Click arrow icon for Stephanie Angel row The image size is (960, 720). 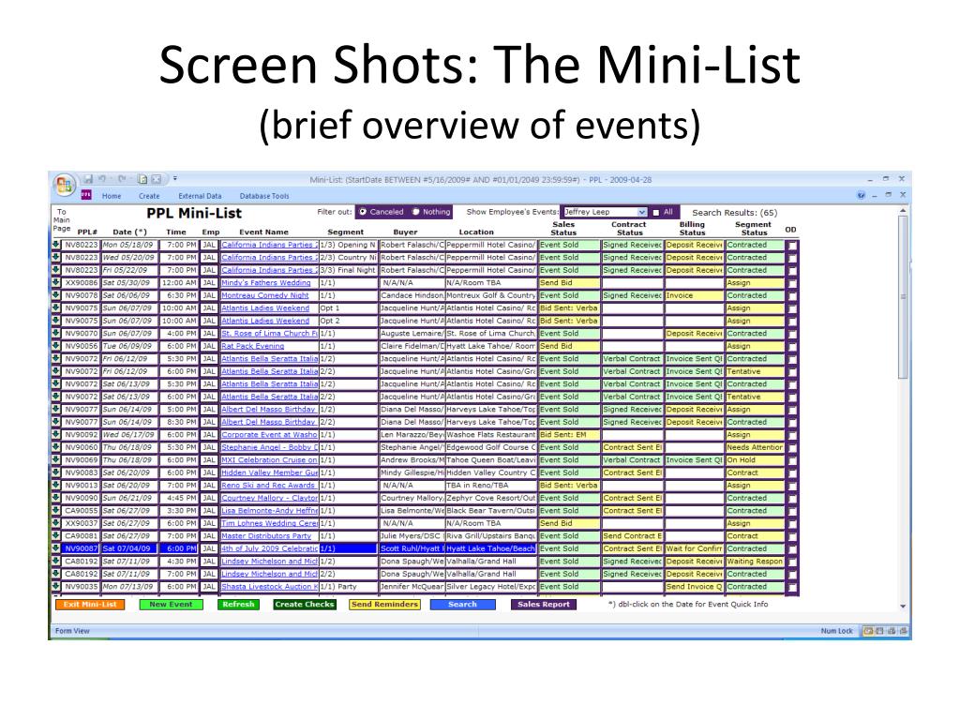tap(55, 447)
